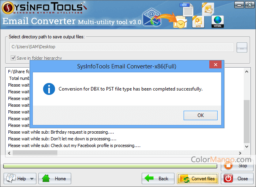256x187 pixels.
Task: Click the Close button label
Action: (243, 179)
